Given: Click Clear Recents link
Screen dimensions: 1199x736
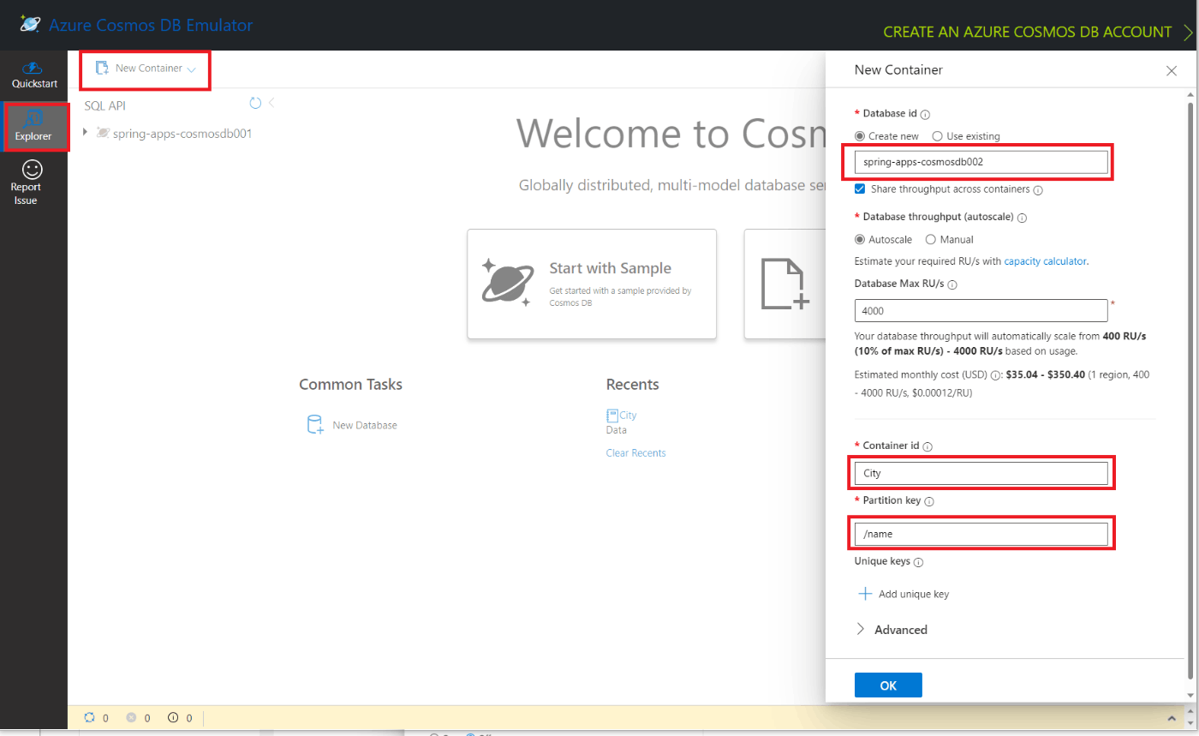Looking at the screenshot, I should [x=635, y=452].
